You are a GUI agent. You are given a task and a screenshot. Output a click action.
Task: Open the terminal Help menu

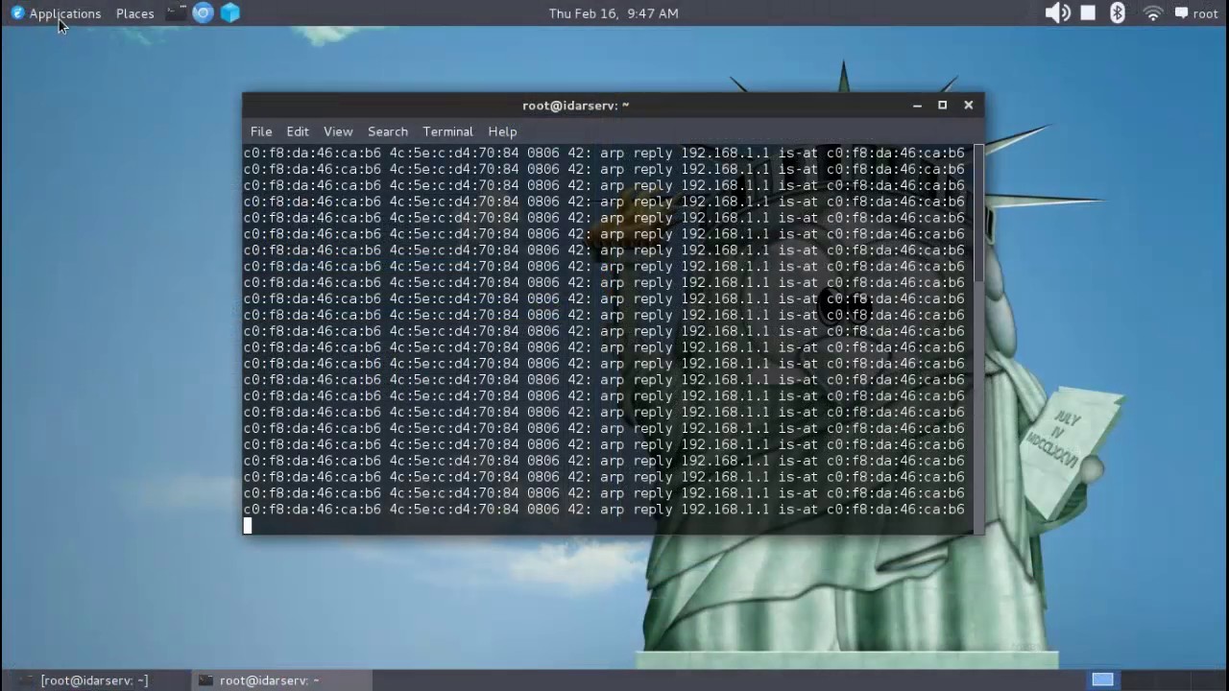click(x=502, y=131)
